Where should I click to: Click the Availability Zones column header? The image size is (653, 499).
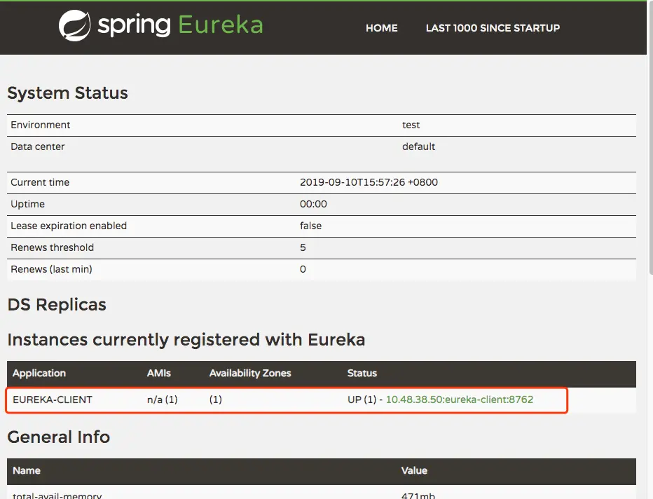(250, 374)
